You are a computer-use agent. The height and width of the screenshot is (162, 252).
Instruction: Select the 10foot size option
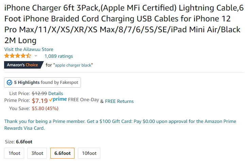(x=89, y=153)
